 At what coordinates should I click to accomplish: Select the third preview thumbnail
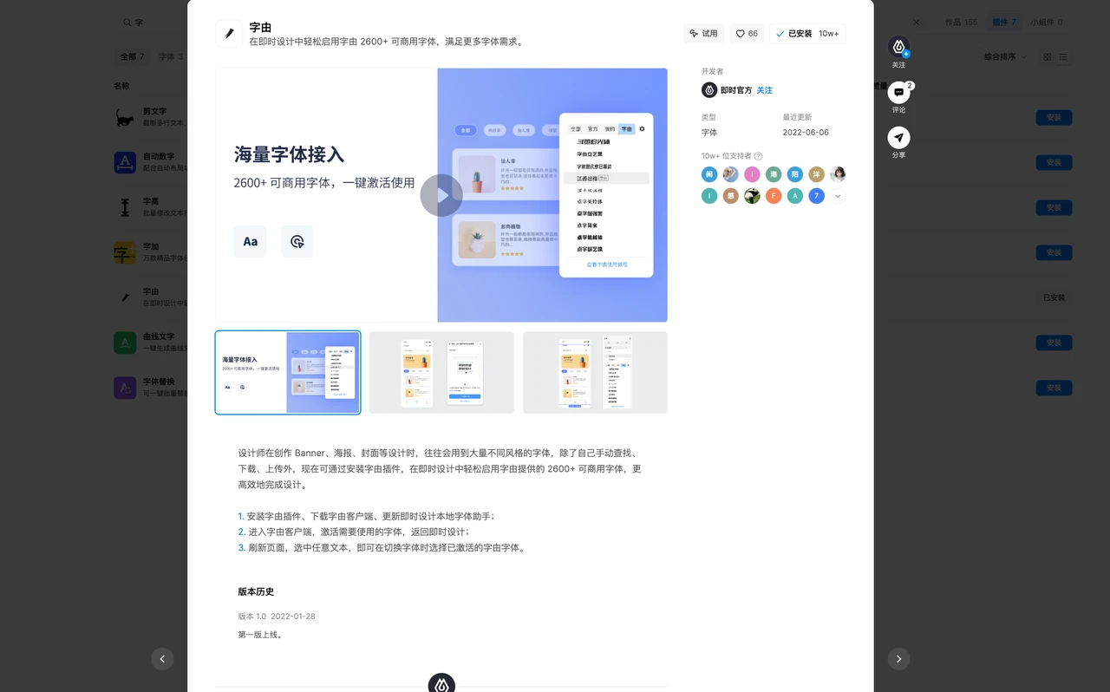(x=595, y=372)
